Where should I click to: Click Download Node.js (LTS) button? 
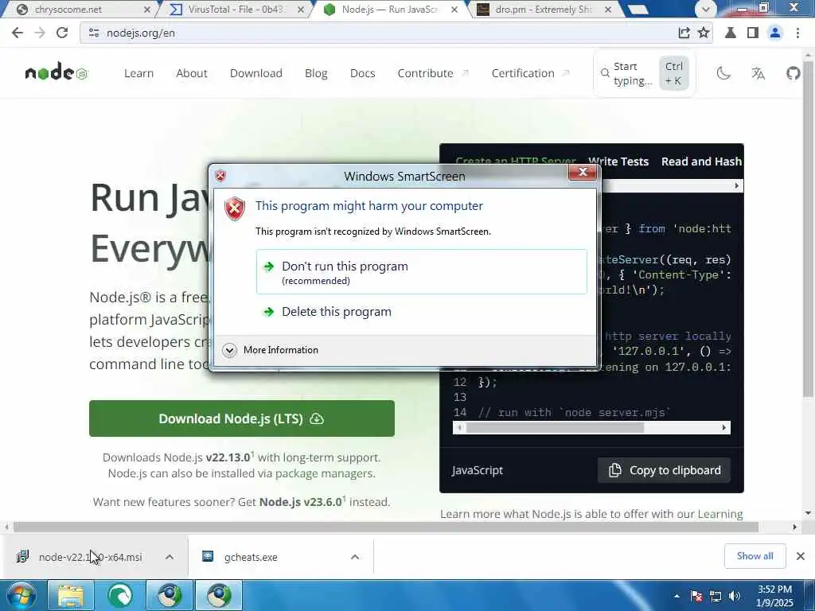click(242, 418)
